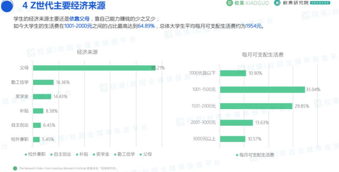Click the 校果 XIAOGUO logo icon
The width and height of the screenshot is (339, 172).
[x=230, y=3]
